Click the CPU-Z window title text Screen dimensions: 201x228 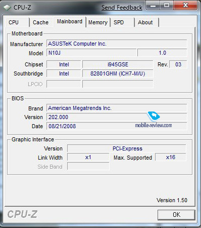tap(22, 8)
